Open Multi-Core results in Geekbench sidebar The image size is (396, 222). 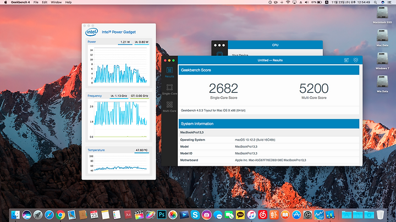click(169, 107)
